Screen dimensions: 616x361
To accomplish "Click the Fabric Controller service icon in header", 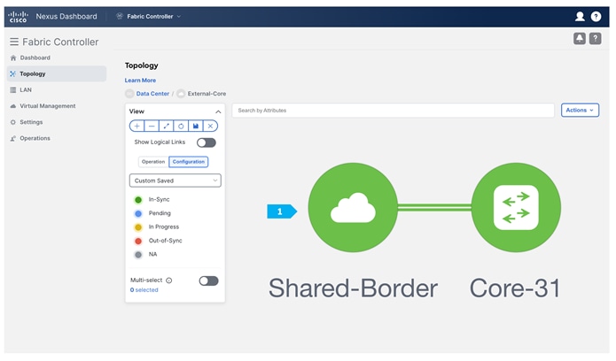I will tap(120, 16).
